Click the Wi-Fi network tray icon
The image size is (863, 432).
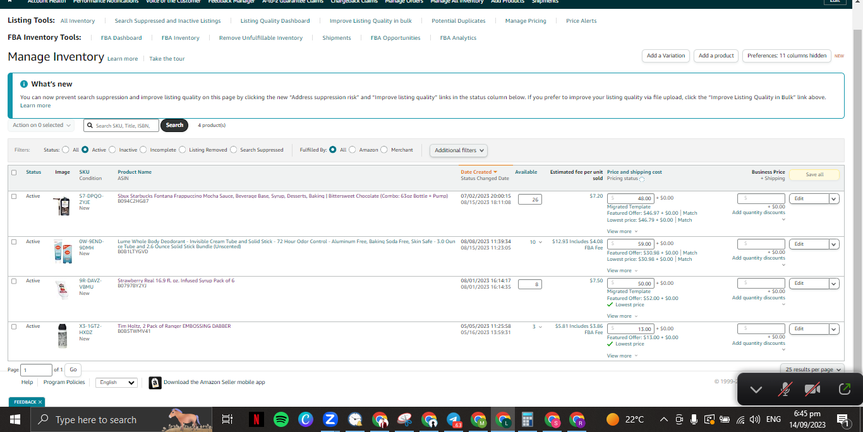pos(740,419)
